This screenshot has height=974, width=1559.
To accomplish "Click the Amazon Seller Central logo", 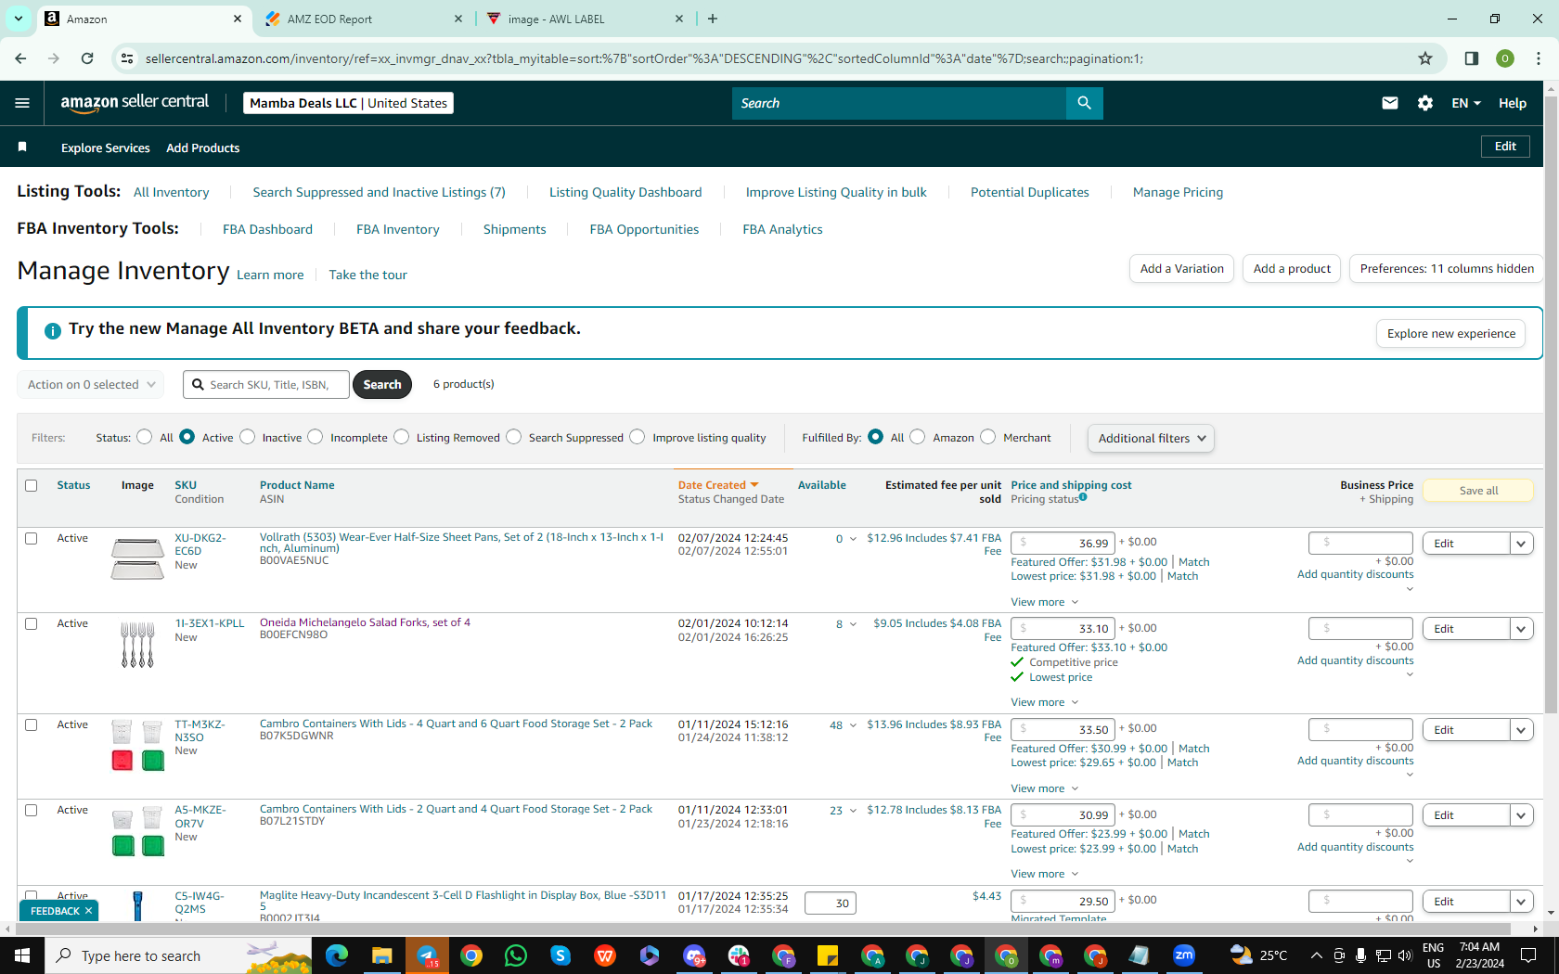I will pos(135,103).
